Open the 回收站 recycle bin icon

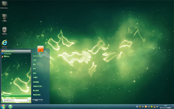click(x=4, y=31)
